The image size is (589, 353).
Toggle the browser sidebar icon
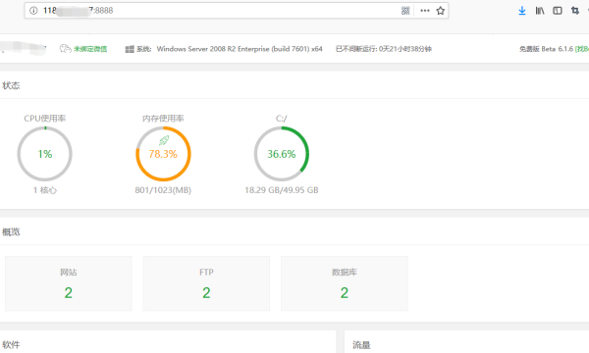[x=558, y=11]
